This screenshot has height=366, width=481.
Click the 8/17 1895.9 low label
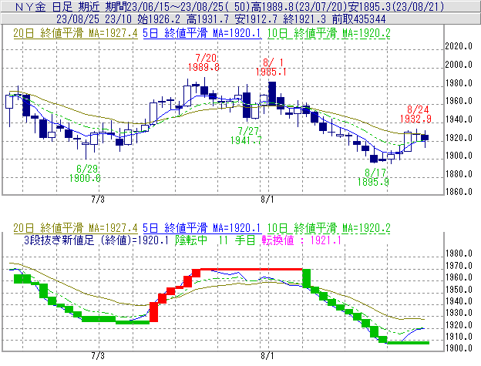pos(373,177)
